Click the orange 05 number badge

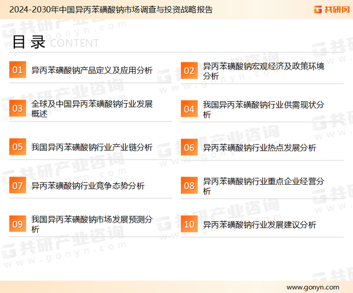[x=17, y=146]
